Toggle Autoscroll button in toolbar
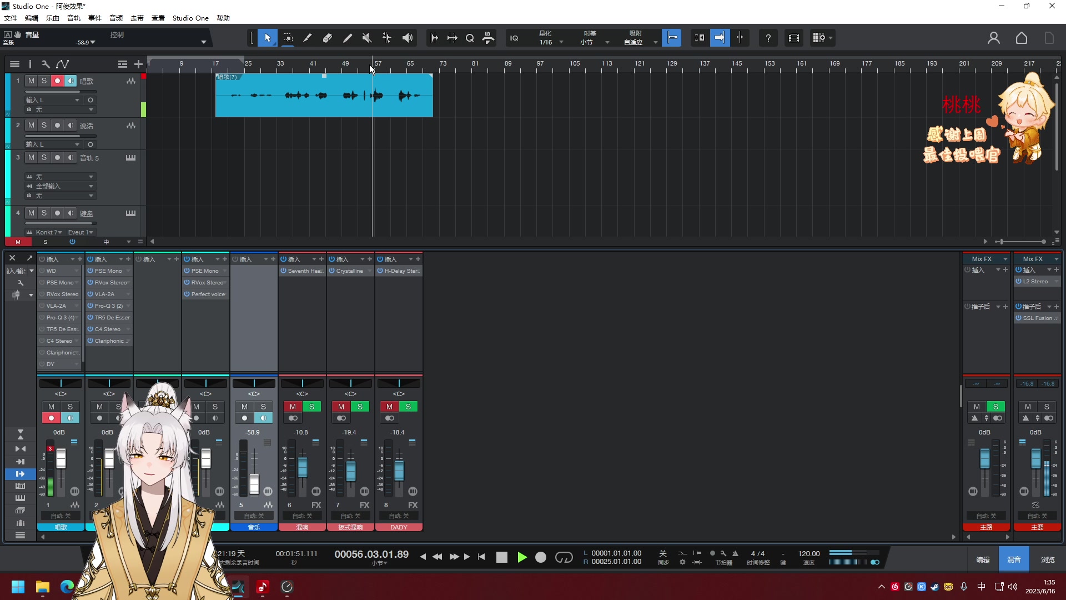 pyautogui.click(x=720, y=38)
